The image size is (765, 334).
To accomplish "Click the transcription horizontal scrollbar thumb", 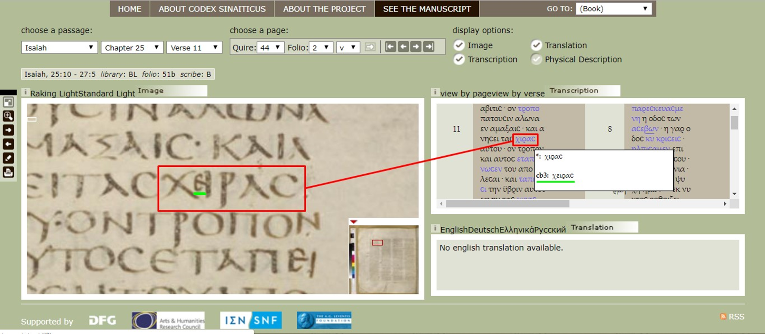I will pos(508,204).
